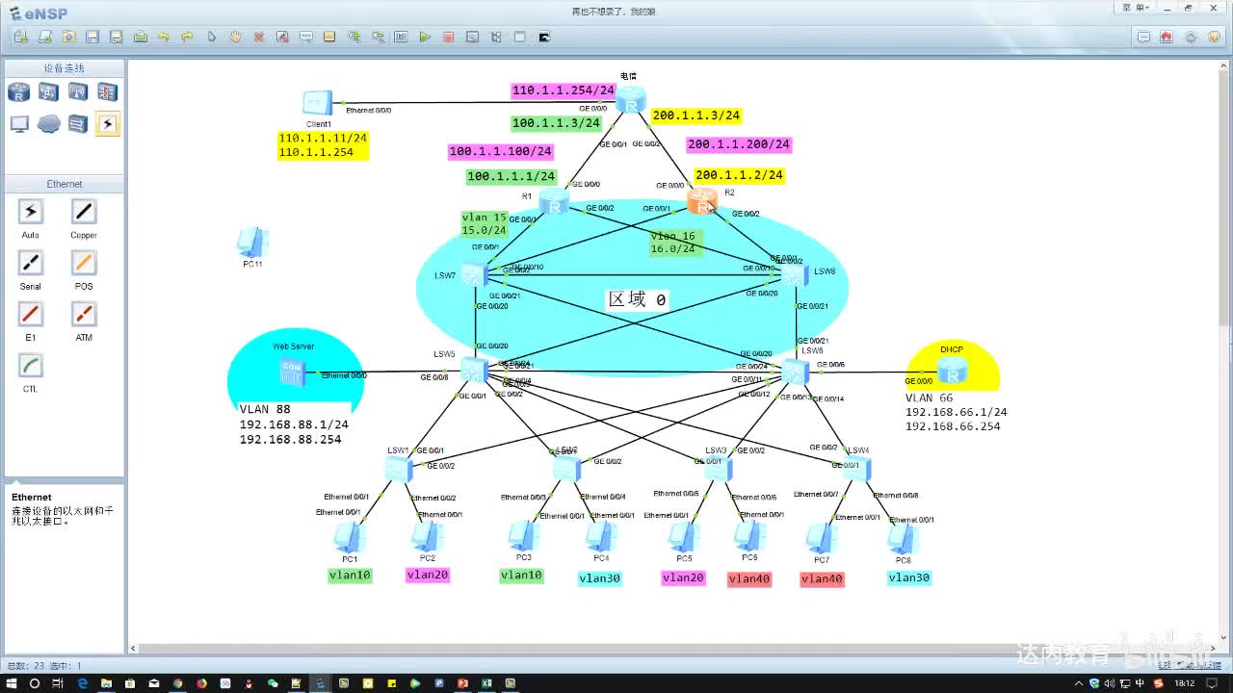
Task: Click the vlan10 label under PC1
Action: [350, 576]
